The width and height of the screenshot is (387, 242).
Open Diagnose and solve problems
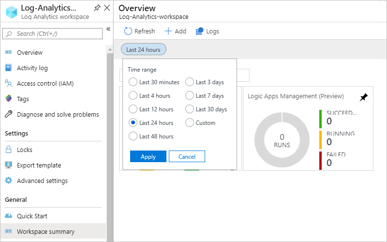click(x=58, y=114)
